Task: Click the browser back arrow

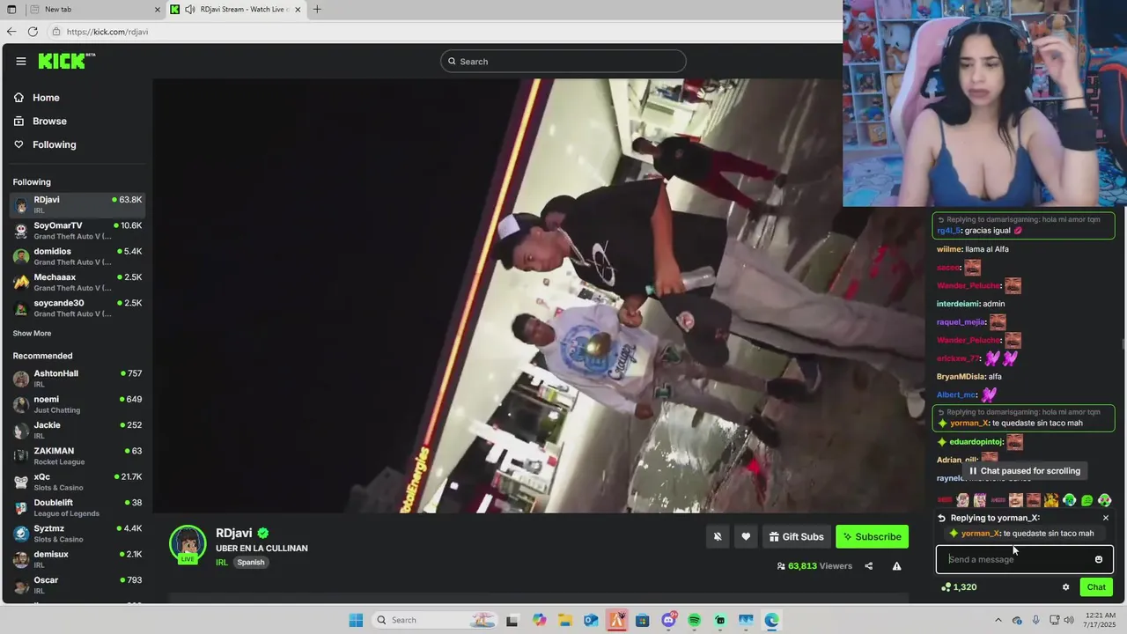Action: pos(11,32)
